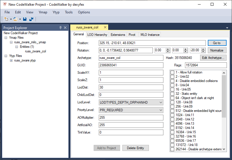Click the LodDist input field
This screenshot has width=232, height=160.
pyautogui.click(x=131, y=87)
